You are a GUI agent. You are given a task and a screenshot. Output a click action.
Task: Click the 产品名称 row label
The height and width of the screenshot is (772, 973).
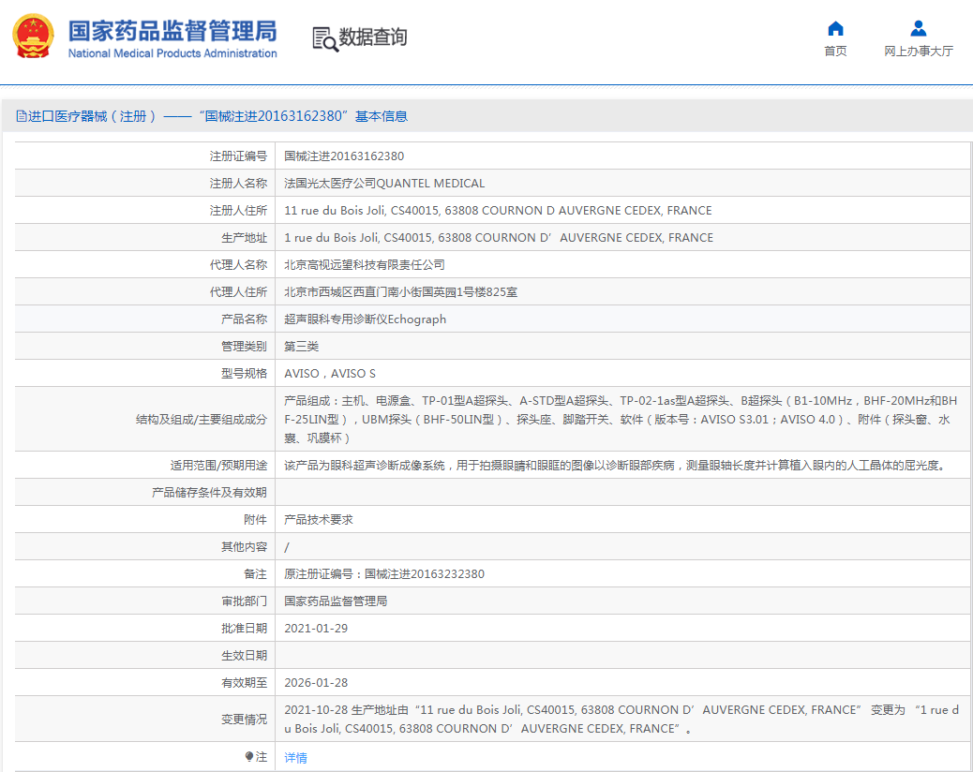(245, 319)
